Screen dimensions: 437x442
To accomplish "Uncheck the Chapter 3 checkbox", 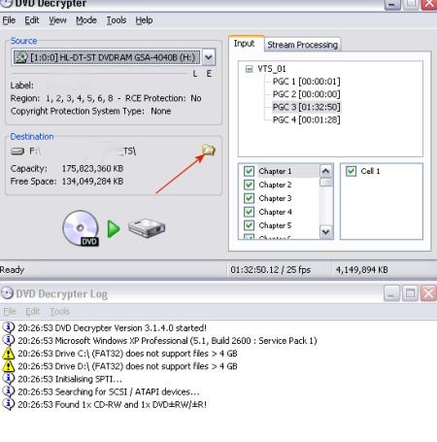I will click(x=249, y=198).
